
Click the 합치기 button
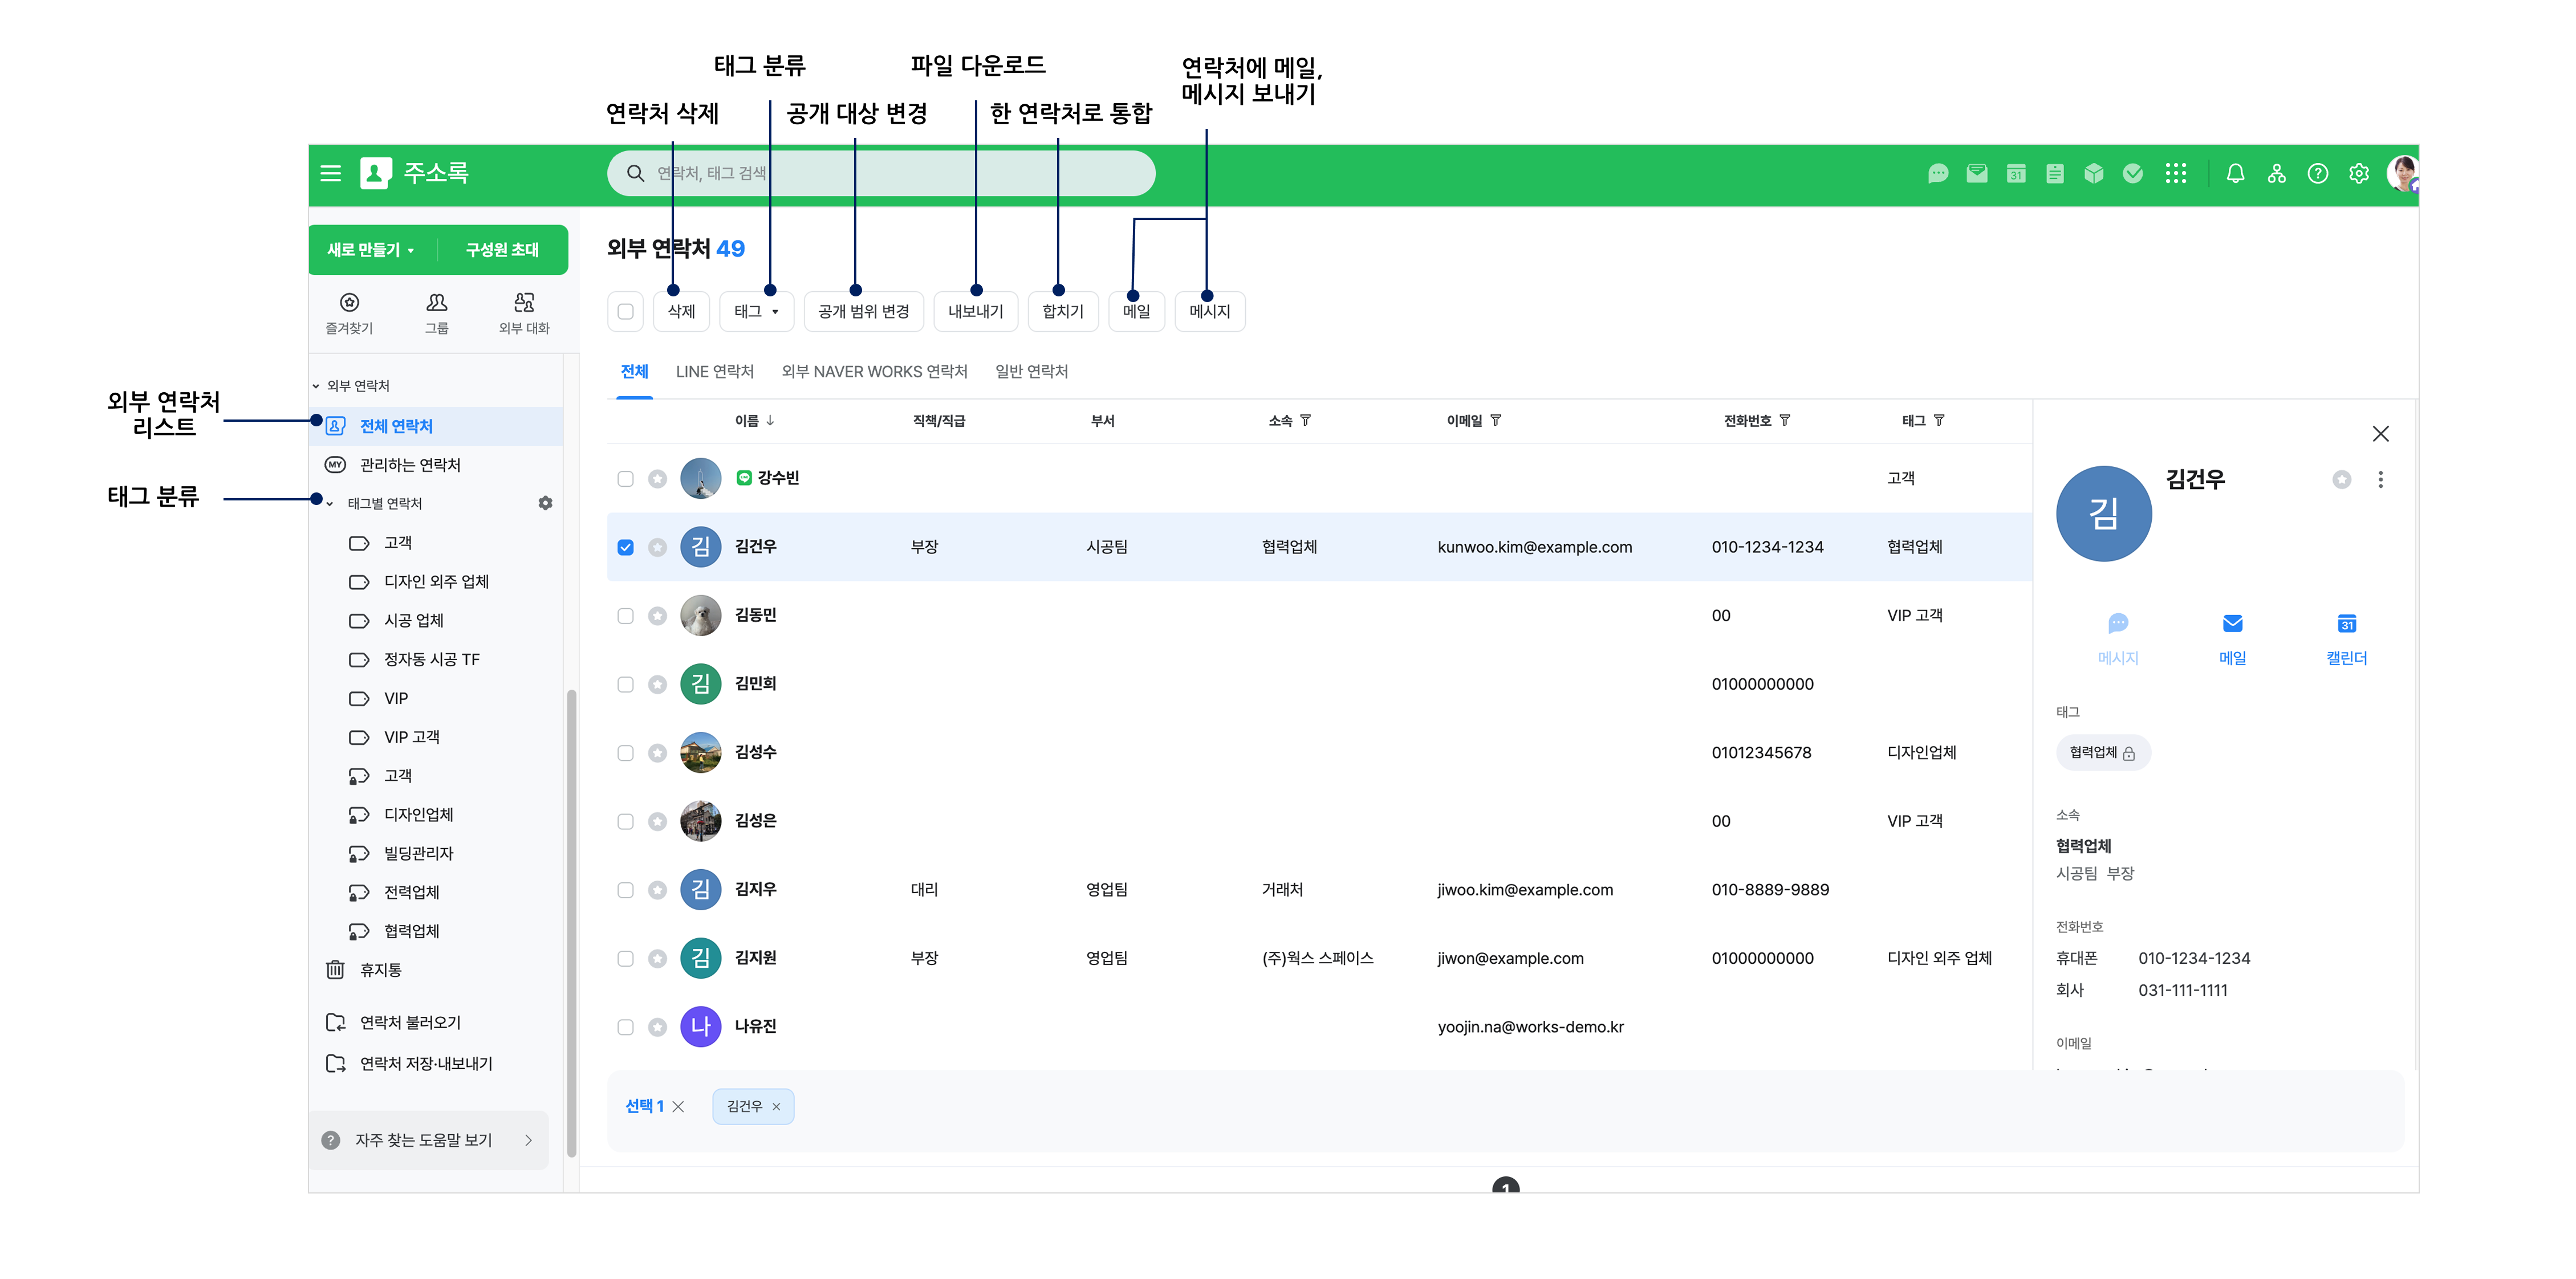point(1062,311)
